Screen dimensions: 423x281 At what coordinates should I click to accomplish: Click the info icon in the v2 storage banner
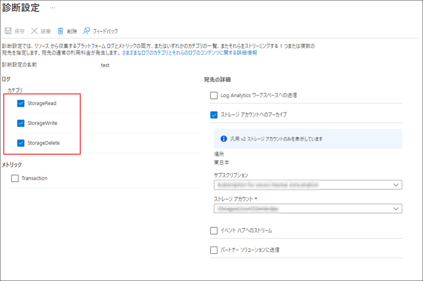click(223, 139)
